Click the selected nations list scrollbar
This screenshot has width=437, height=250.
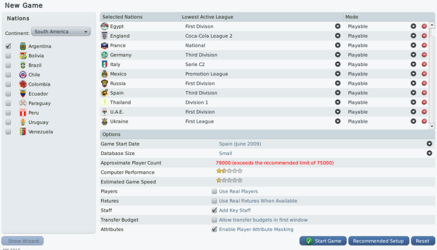pyautogui.click(x=432, y=75)
